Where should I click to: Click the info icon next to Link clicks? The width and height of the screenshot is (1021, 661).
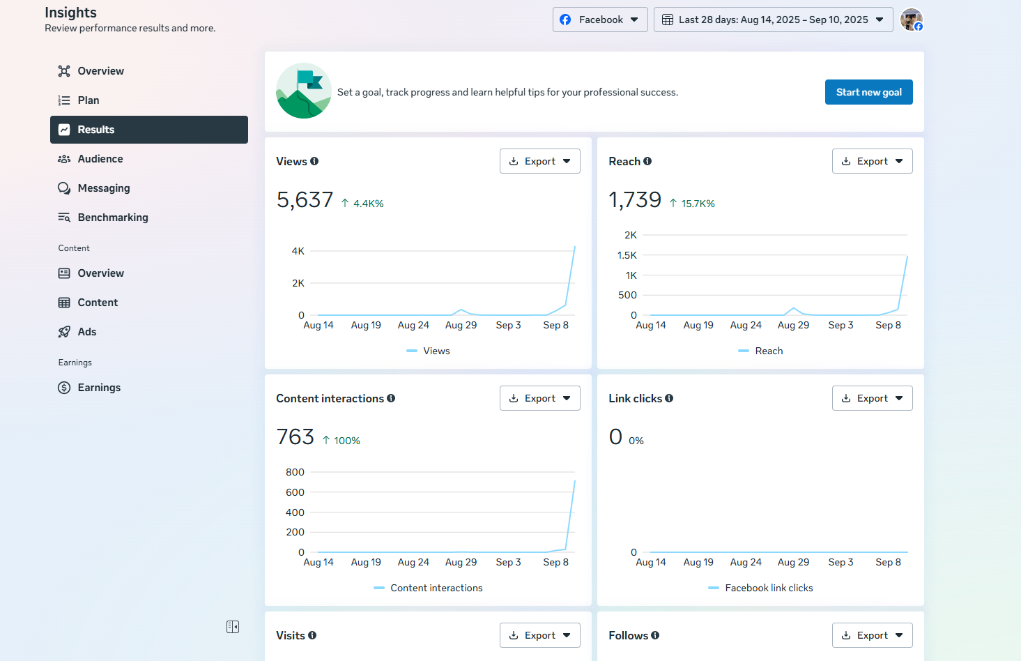click(669, 398)
